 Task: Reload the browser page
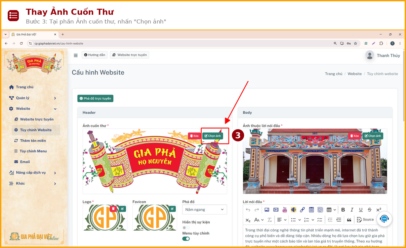22,43
